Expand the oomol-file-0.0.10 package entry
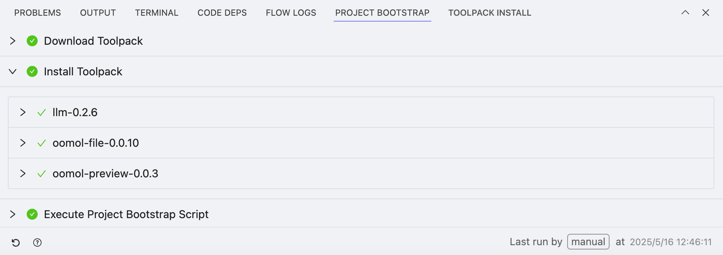This screenshot has width=723, height=255. [x=23, y=143]
